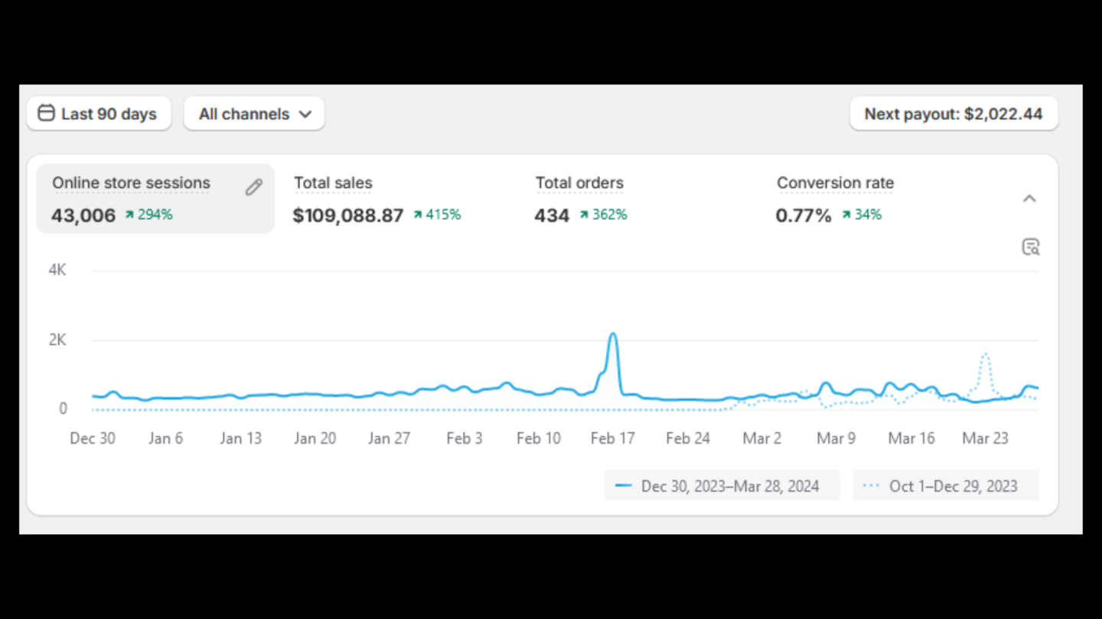Image resolution: width=1102 pixels, height=619 pixels.
Task: Open the Last 90 days date picker
Action: pyautogui.click(x=99, y=114)
